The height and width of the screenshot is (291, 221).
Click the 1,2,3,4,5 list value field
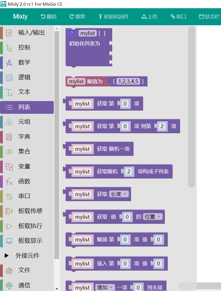point(128,81)
